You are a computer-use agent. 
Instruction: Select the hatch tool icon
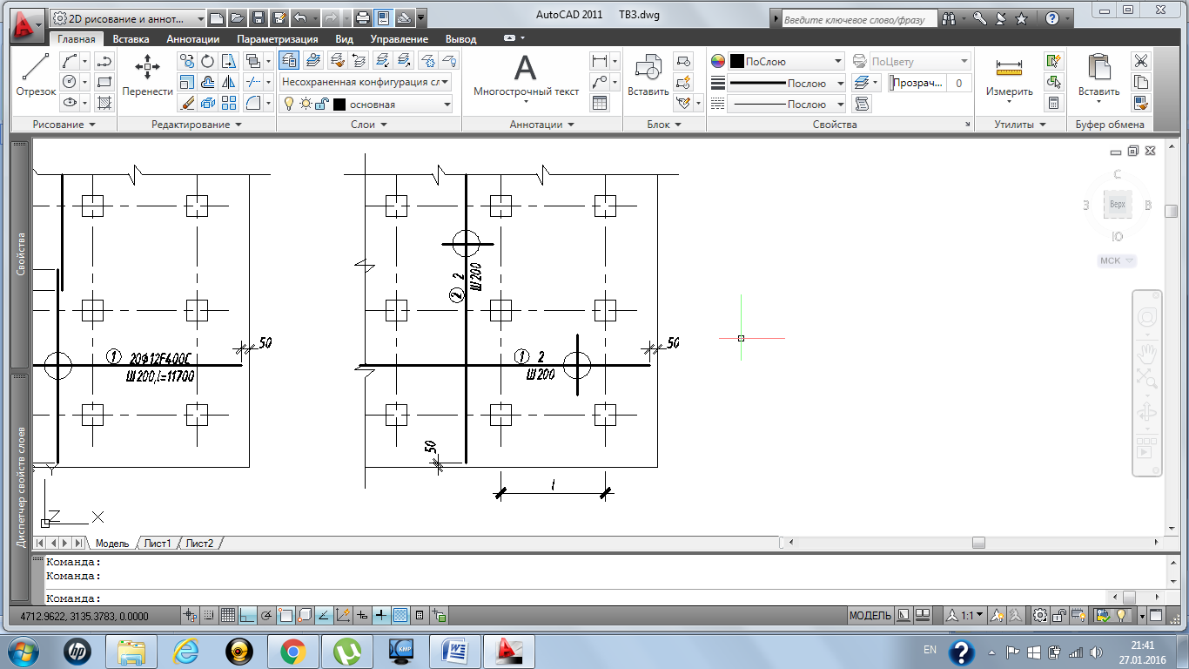tap(104, 103)
